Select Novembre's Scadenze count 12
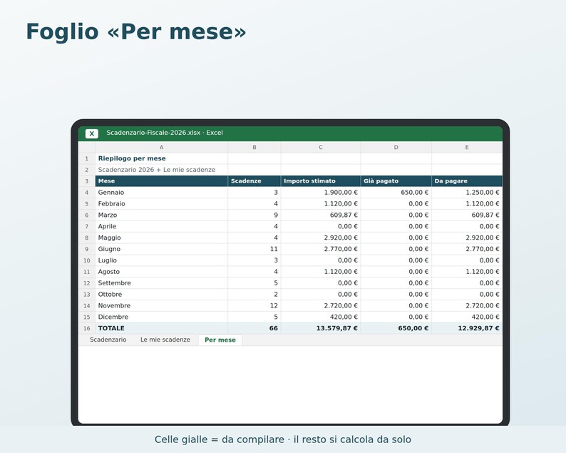Image resolution: width=566 pixels, height=453 pixels. tap(254, 305)
